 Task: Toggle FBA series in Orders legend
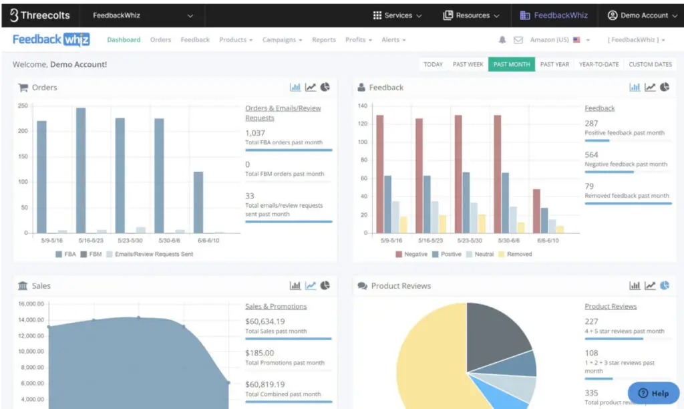point(66,254)
